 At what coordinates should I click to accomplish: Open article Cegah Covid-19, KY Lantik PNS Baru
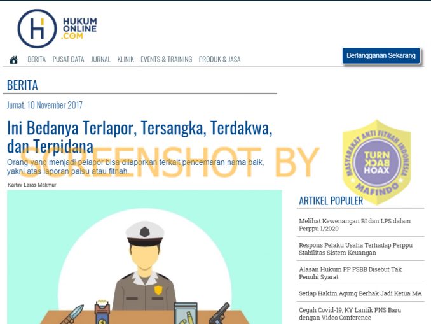[x=350, y=314]
